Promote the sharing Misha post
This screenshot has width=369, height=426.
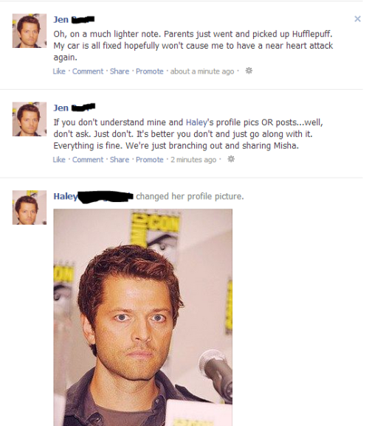150,159
